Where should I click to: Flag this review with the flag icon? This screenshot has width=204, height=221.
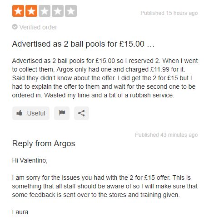click(x=62, y=113)
